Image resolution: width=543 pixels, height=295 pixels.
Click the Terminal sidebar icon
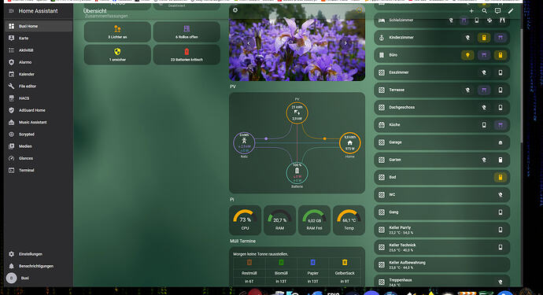click(12, 171)
